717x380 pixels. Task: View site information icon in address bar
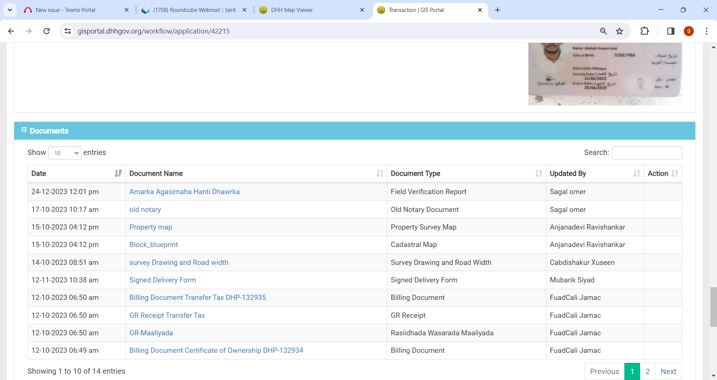point(68,31)
